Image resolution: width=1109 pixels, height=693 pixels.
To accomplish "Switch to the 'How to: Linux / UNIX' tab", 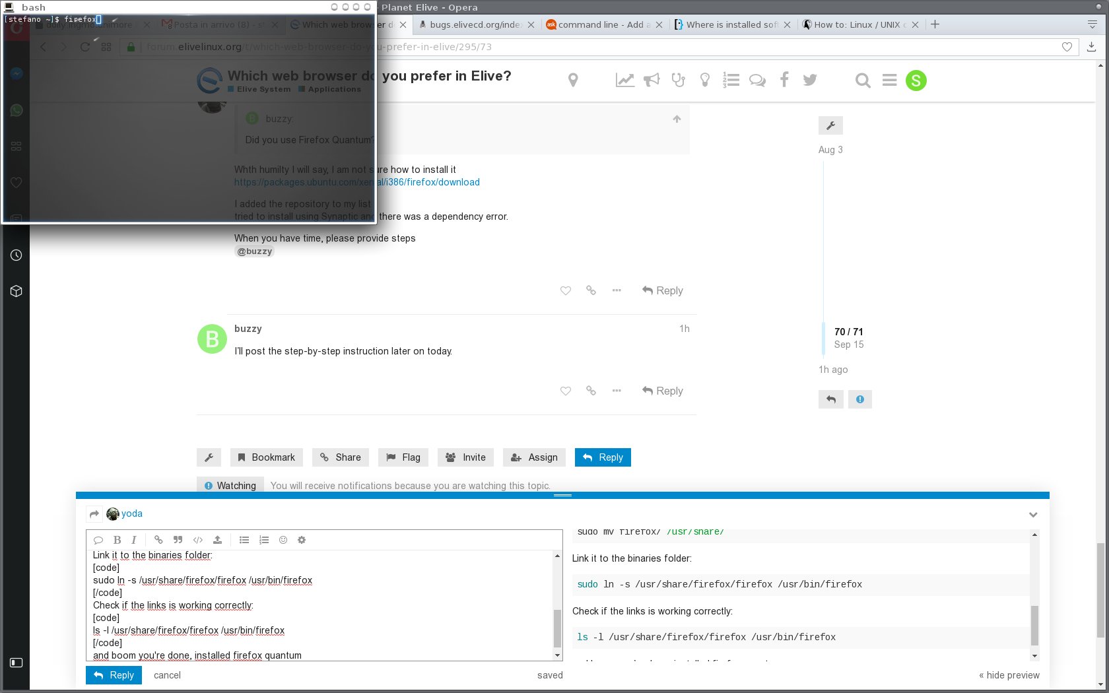I will [x=857, y=24].
